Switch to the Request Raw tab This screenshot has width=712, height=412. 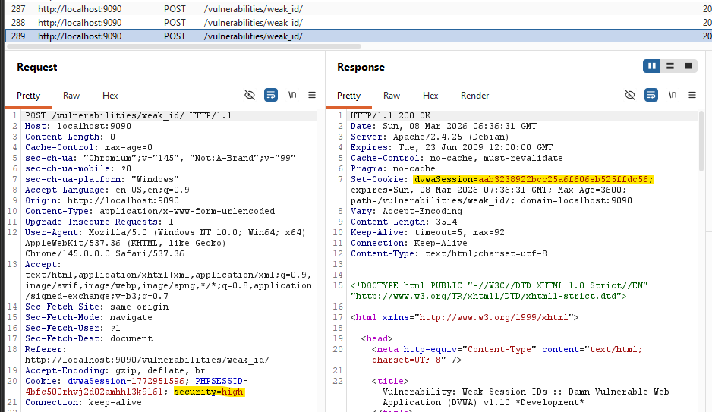[71, 96]
